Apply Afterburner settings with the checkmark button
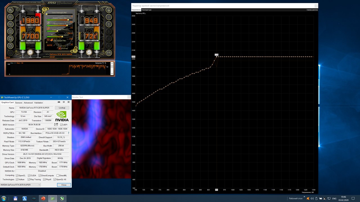Viewport: 360px width, 202px height. pyautogui.click(x=10, y=53)
